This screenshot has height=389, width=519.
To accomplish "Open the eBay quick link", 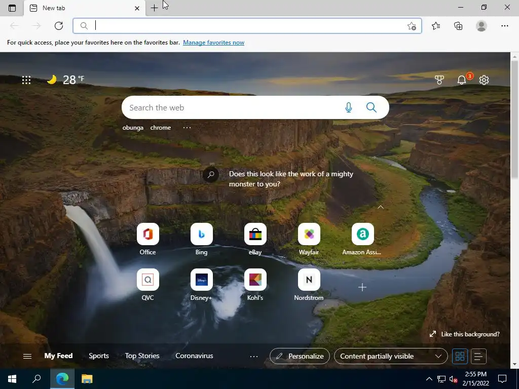I will 255,239.
